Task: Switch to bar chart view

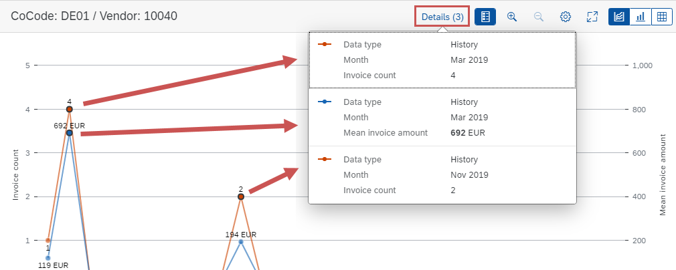Action: 641,17
